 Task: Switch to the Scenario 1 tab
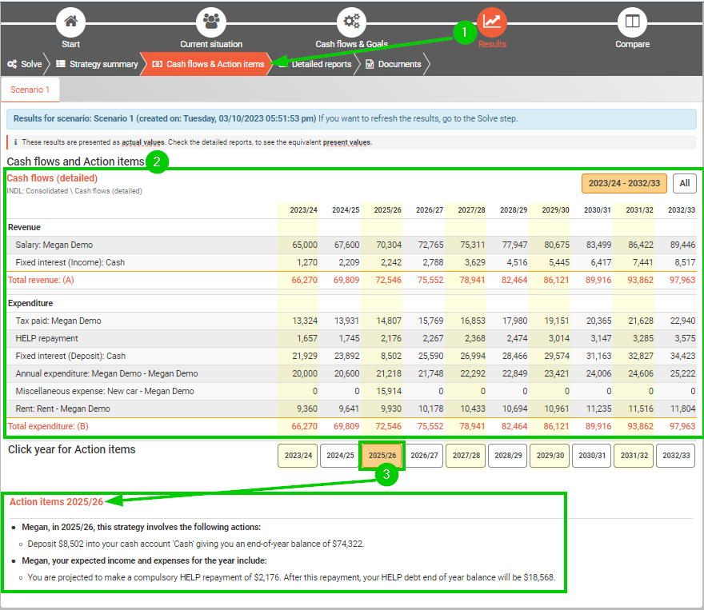tap(30, 90)
